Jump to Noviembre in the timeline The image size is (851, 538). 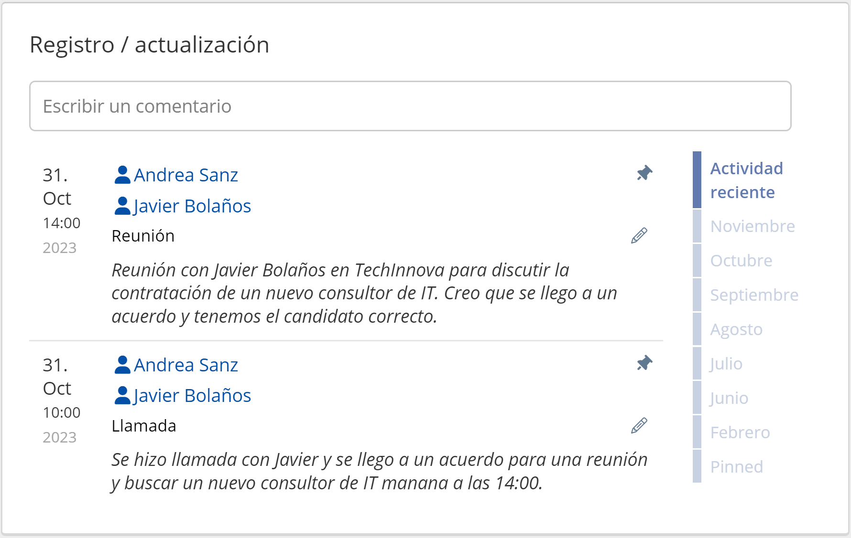click(752, 226)
